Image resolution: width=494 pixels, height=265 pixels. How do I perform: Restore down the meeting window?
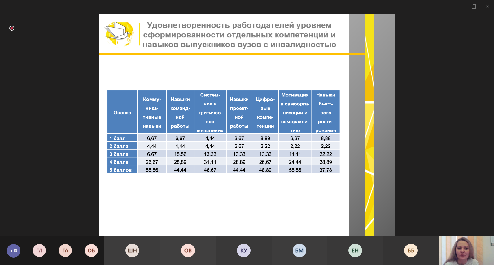(474, 6)
